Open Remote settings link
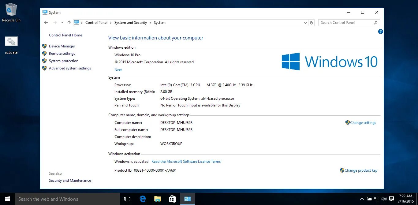 tap(62, 54)
